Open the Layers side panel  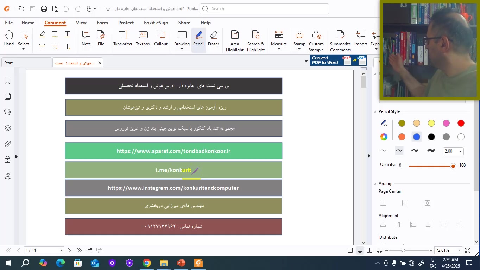(7, 128)
